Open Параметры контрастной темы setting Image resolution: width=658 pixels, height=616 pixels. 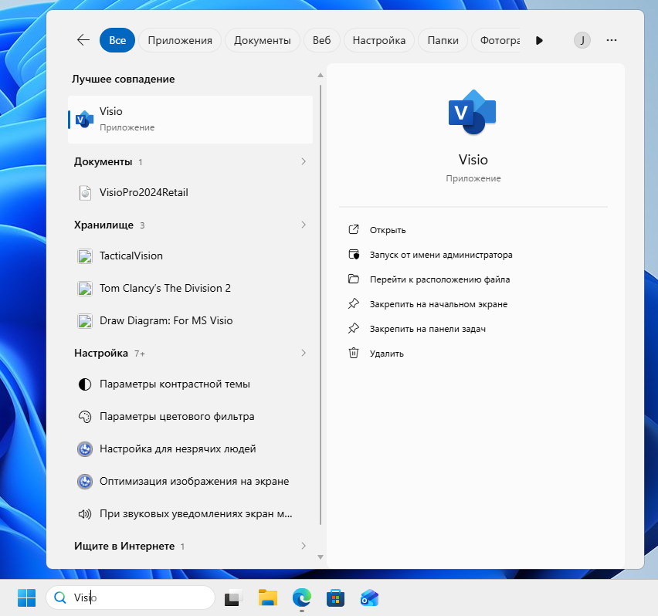(x=191, y=384)
